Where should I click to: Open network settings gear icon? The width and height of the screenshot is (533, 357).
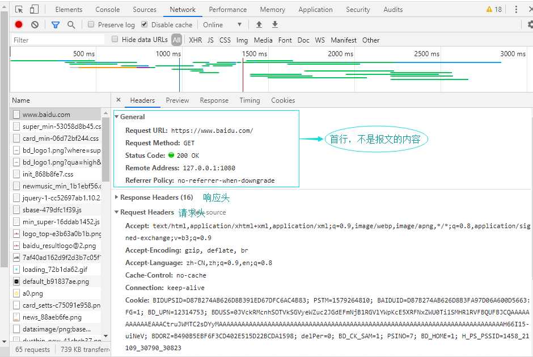530,24
